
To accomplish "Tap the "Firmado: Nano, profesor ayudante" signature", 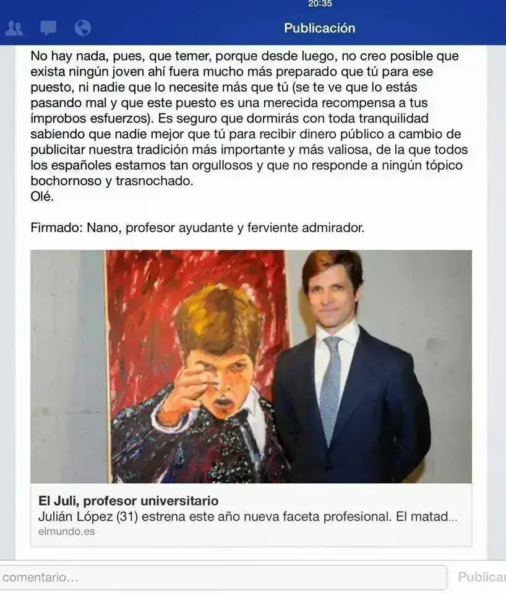I will point(197,228).
